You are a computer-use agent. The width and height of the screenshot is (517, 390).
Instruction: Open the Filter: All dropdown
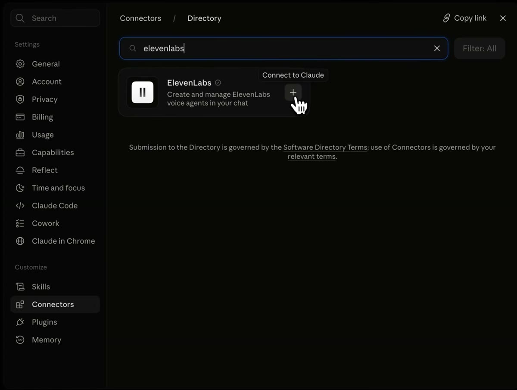pyautogui.click(x=480, y=48)
